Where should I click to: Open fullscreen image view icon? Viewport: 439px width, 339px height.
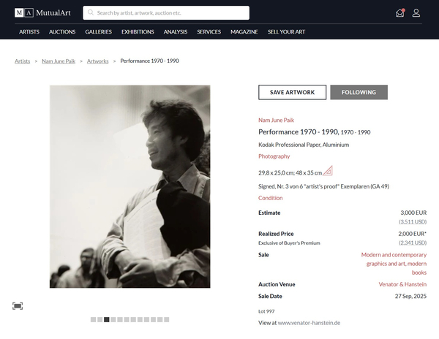(x=18, y=305)
